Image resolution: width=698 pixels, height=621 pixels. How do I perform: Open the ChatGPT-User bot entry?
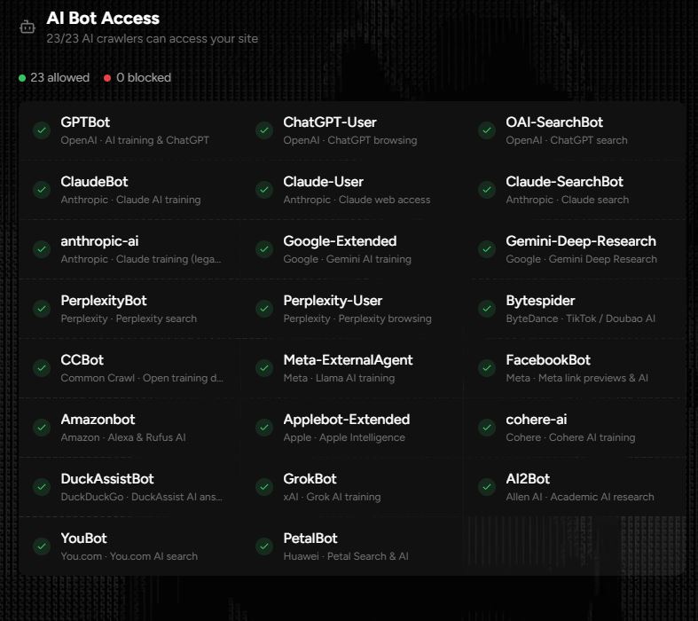click(x=330, y=122)
